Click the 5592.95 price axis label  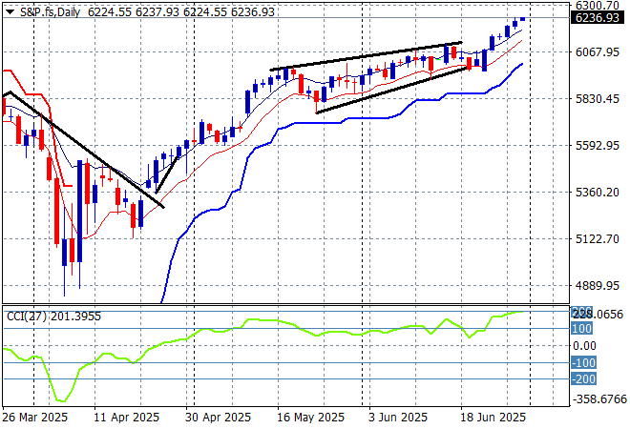(x=597, y=145)
